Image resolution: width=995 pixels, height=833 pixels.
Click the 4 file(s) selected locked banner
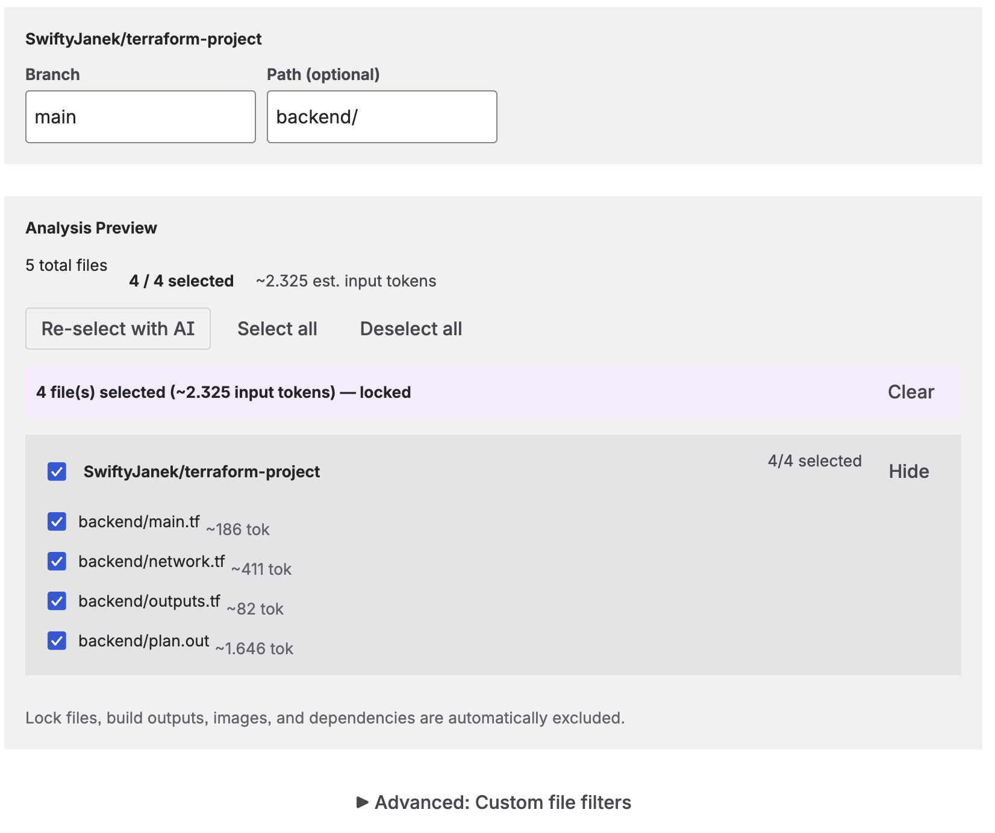click(223, 392)
